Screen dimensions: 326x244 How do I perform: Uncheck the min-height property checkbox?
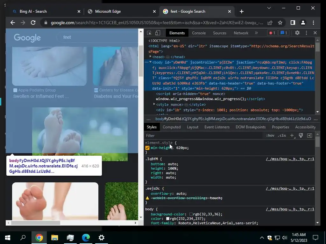tap(147, 148)
